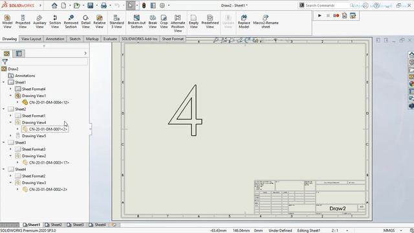Click the Predefined View tool
The width and height of the screenshot is (414, 233).
(x=210, y=21)
